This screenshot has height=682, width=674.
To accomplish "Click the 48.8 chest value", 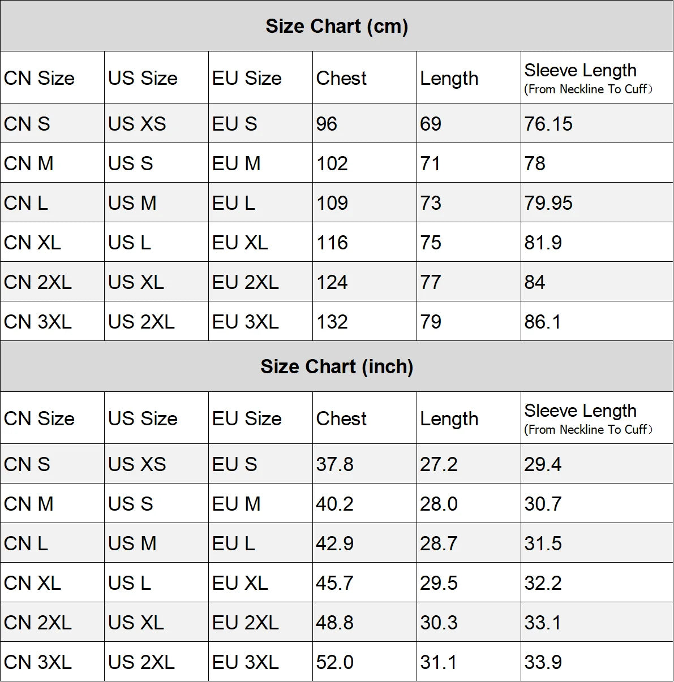I will pos(334,623).
